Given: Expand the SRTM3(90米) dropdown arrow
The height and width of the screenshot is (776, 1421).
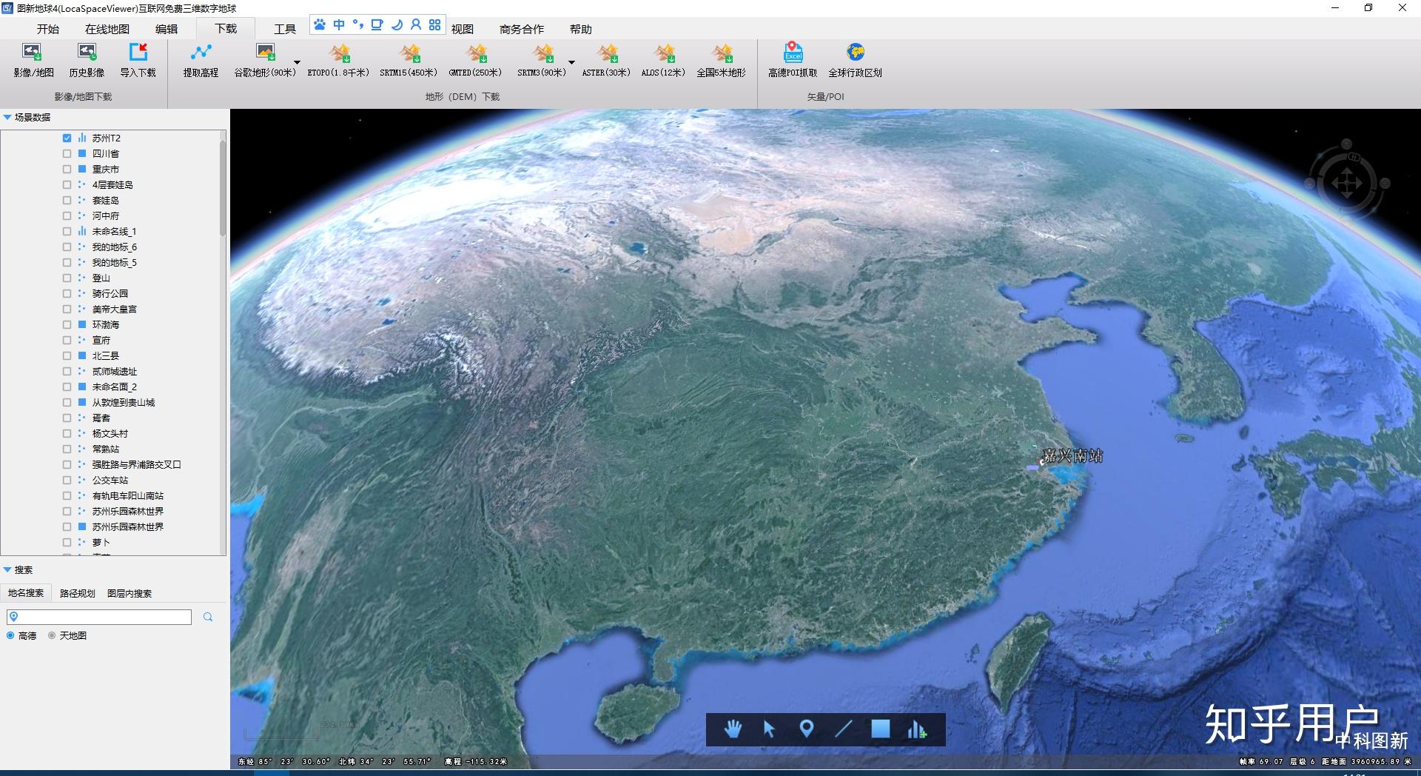Looking at the screenshot, I should pos(571,62).
